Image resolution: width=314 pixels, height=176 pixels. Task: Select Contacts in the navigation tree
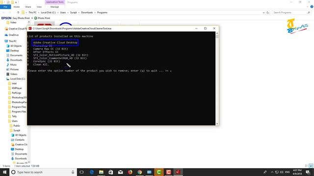click(18, 140)
